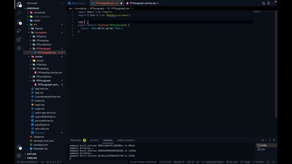Switch to the Debug Console tab
This screenshot has width=292, height=164.
click(x=126, y=140)
